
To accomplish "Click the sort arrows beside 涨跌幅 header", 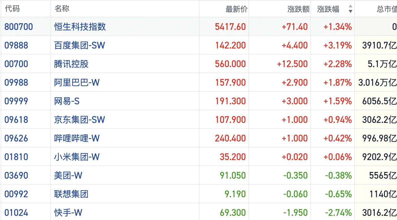I will click(350, 9).
